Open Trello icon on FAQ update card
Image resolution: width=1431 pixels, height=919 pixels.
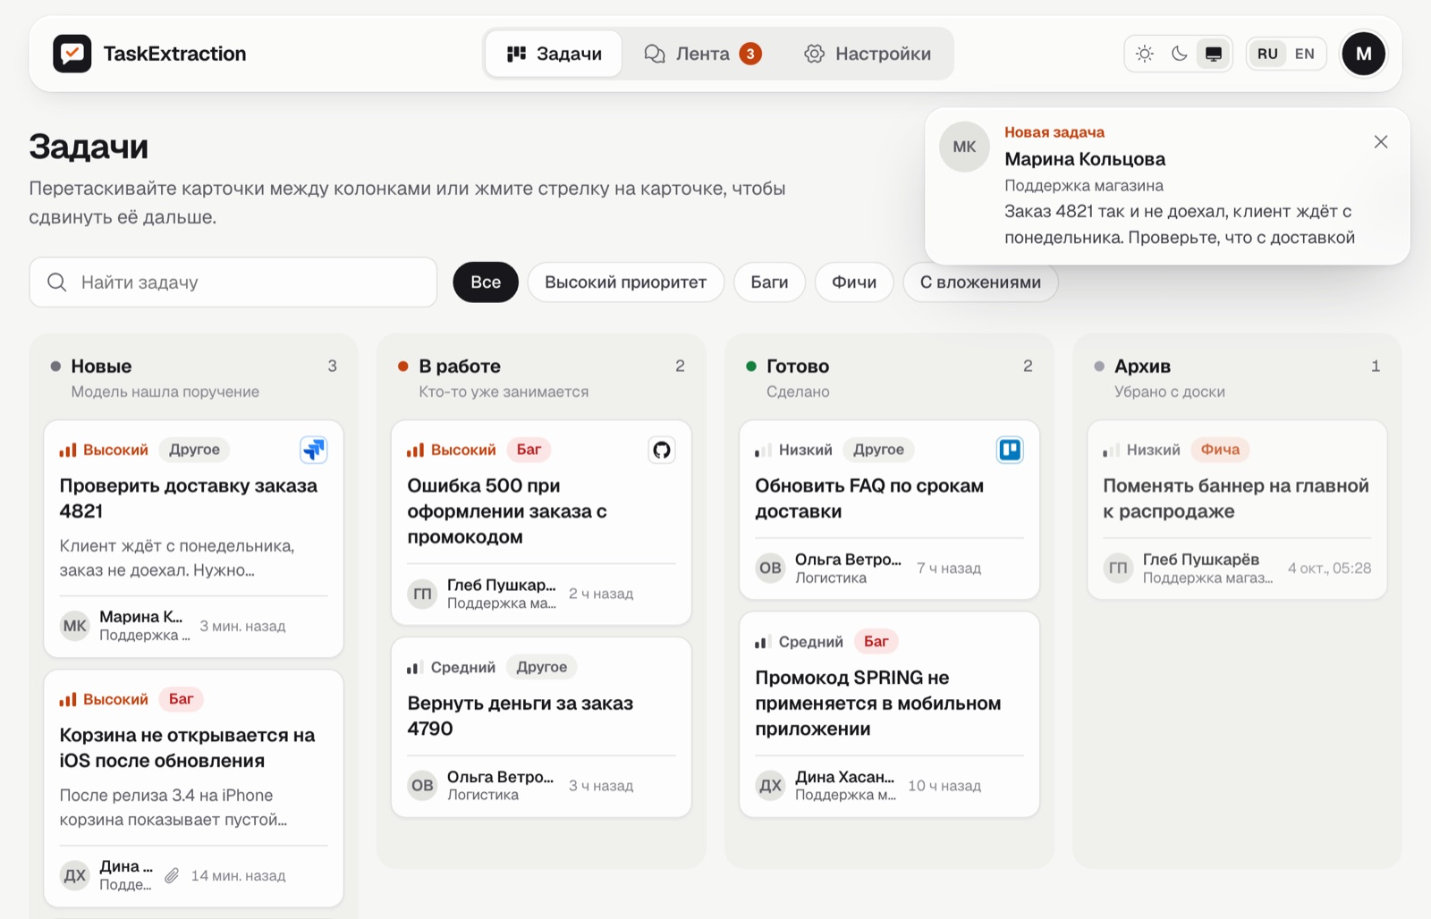click(1010, 450)
